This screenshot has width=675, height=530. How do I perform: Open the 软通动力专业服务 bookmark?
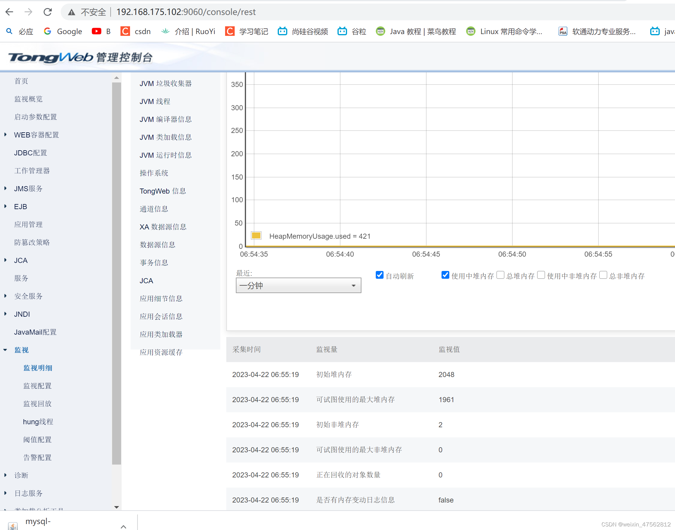(597, 31)
